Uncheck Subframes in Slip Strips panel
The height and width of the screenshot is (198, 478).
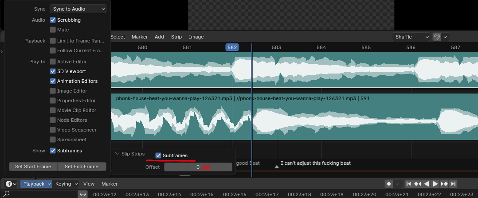pyautogui.click(x=158, y=155)
